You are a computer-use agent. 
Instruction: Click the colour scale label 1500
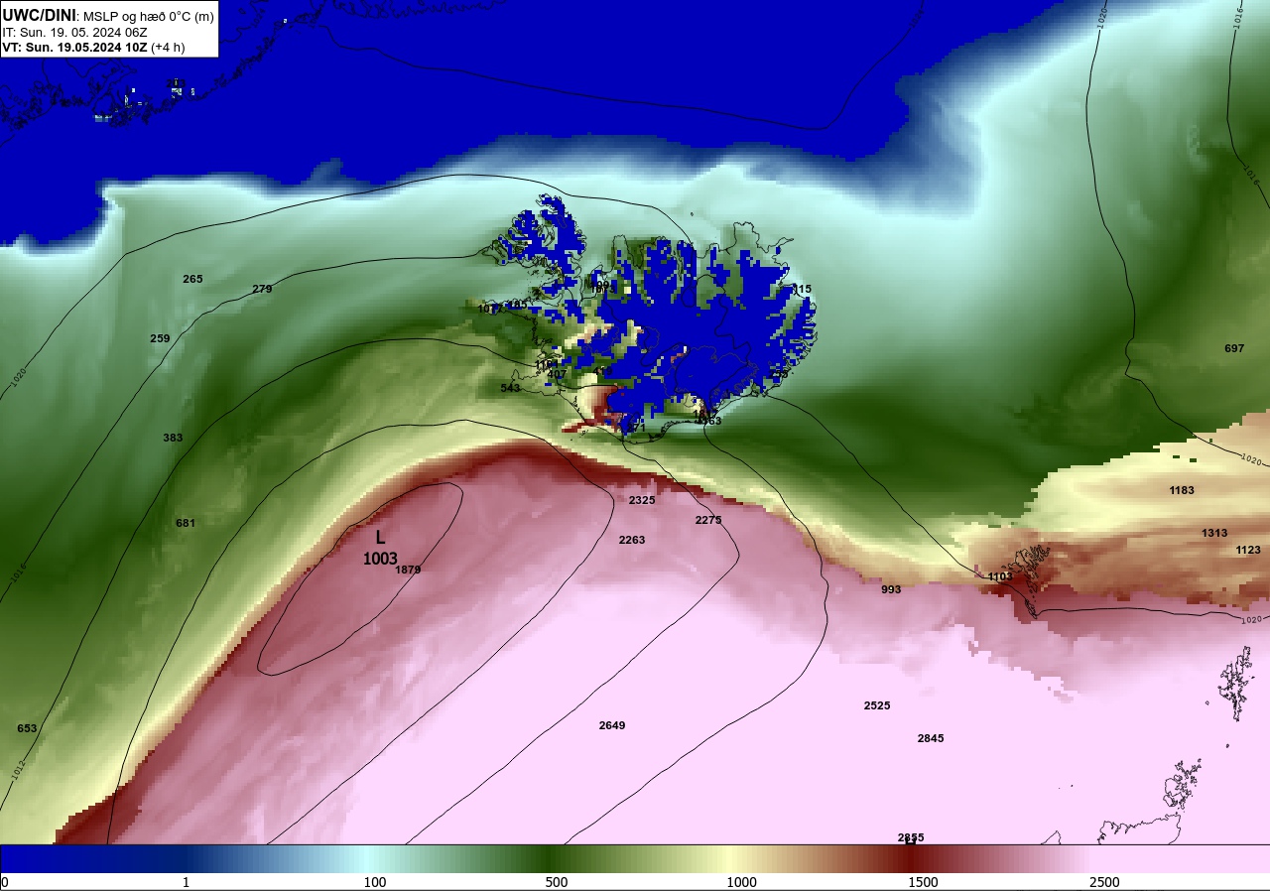[x=924, y=882]
